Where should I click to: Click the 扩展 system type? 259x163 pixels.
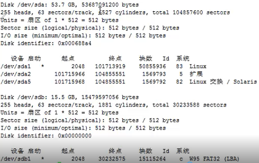point(196,74)
